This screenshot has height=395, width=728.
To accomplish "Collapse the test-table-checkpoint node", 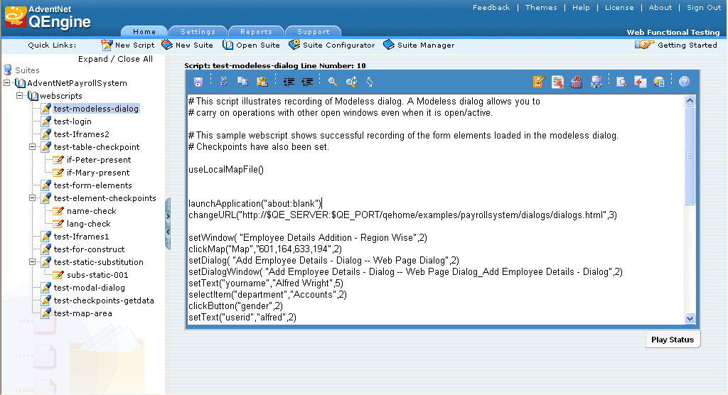I will point(33,146).
